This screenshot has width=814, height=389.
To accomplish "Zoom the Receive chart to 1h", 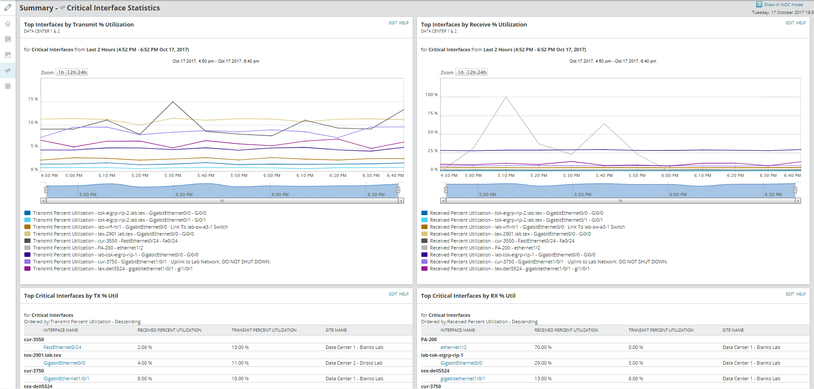I will click(461, 72).
